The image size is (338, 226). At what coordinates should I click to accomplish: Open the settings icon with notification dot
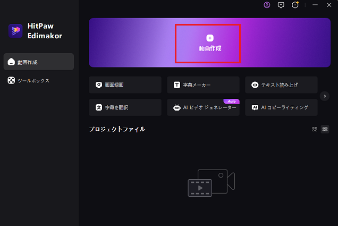point(295,5)
